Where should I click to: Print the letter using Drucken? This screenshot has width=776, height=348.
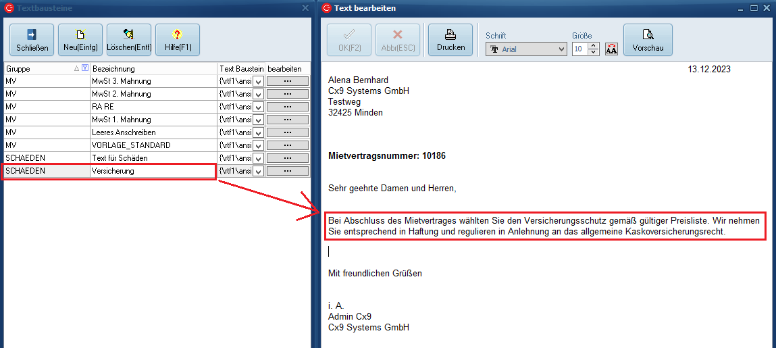pyautogui.click(x=450, y=40)
